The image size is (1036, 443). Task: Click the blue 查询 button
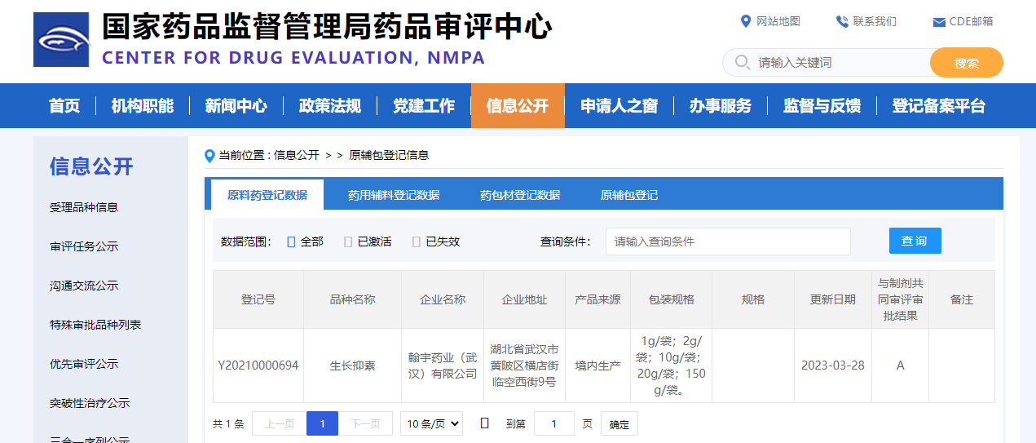(x=915, y=241)
